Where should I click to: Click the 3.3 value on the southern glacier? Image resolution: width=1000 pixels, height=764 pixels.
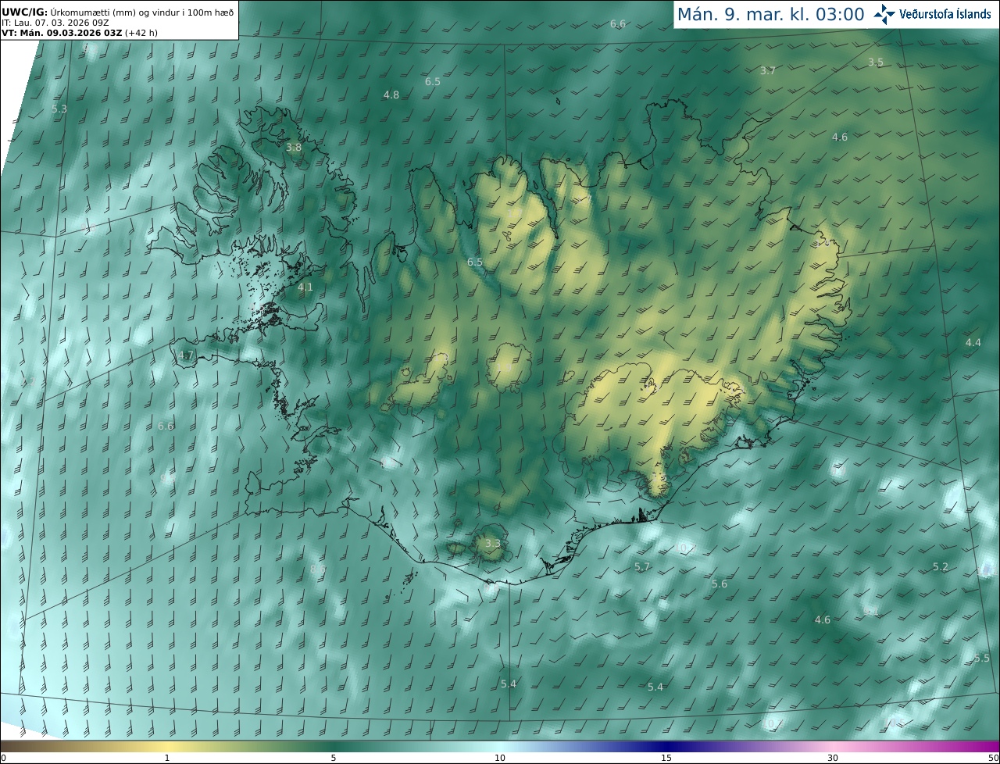492,543
